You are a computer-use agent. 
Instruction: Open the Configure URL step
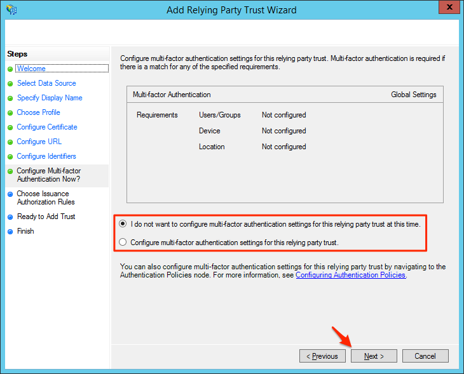39,142
